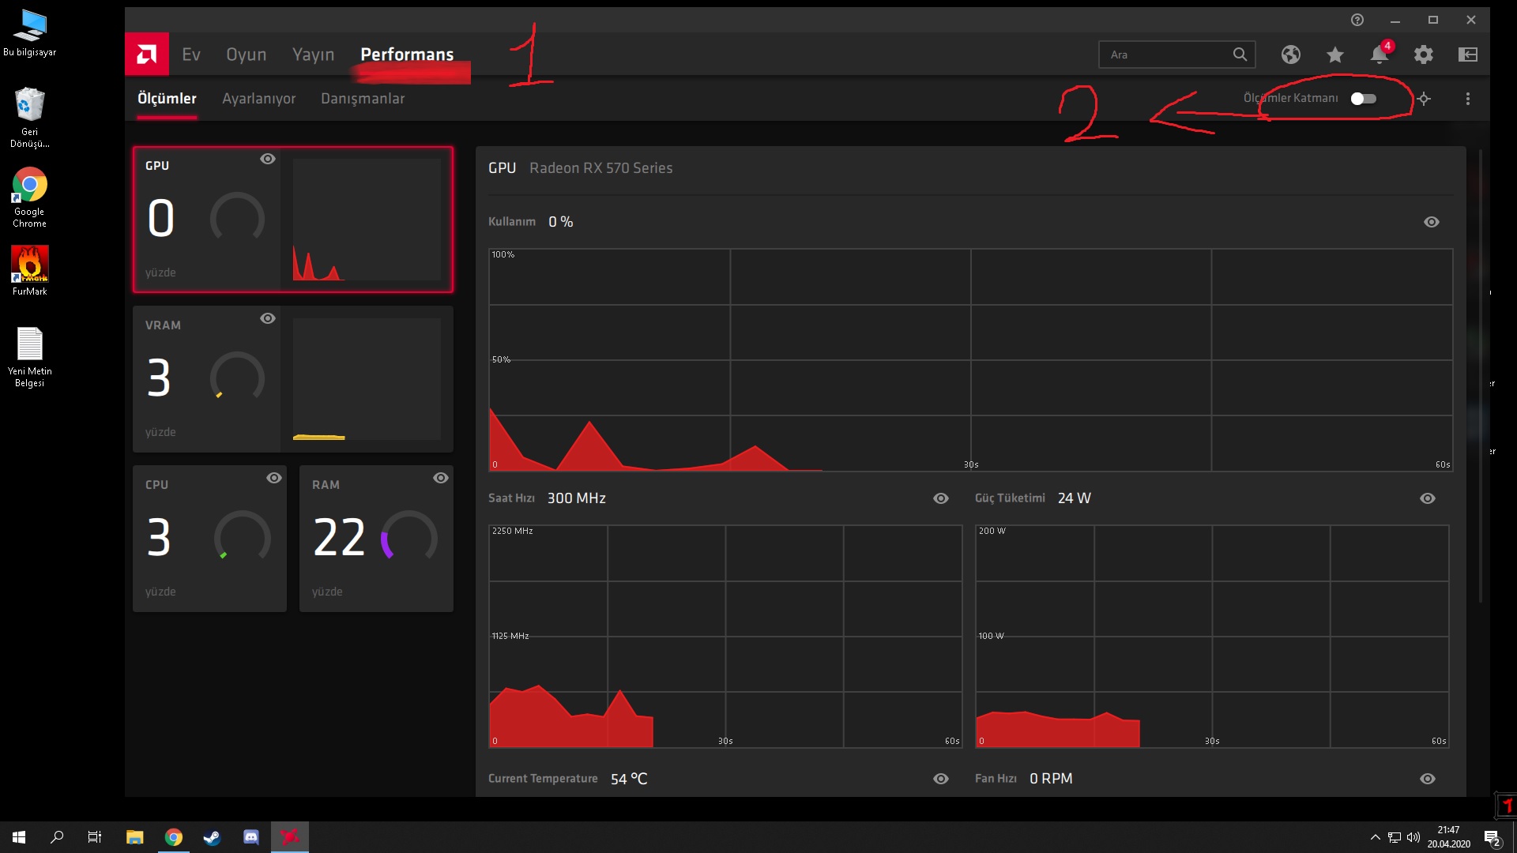Open the three-dot more options menu

1468,99
